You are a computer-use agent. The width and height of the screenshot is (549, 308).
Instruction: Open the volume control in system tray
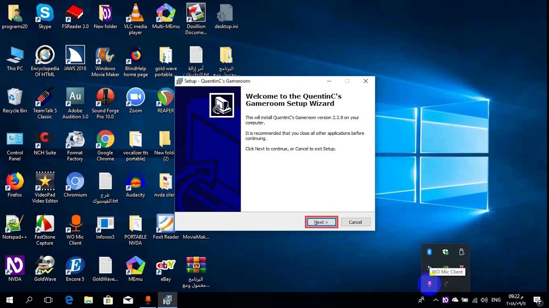coord(484,300)
